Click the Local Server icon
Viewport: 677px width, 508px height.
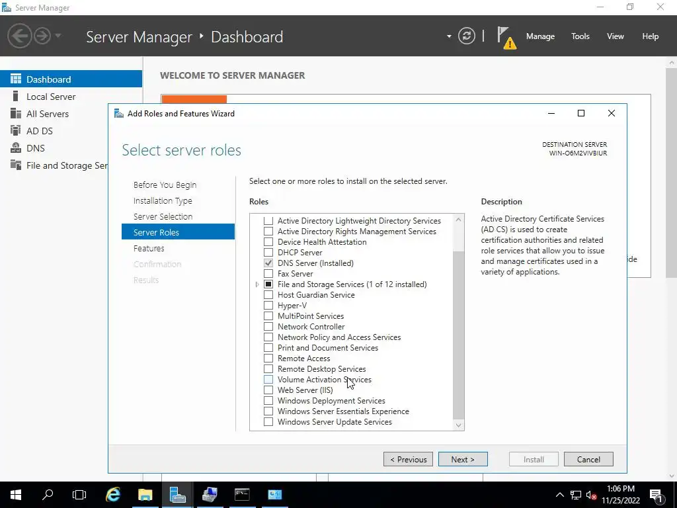pos(16,97)
